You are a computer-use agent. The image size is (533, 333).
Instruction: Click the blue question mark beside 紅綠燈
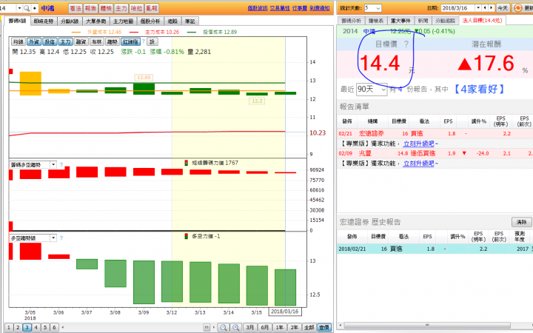pos(143,41)
